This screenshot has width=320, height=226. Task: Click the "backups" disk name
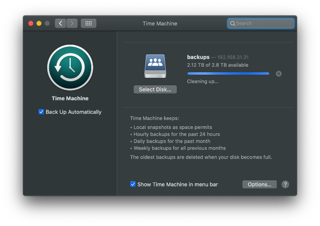pyautogui.click(x=198, y=57)
